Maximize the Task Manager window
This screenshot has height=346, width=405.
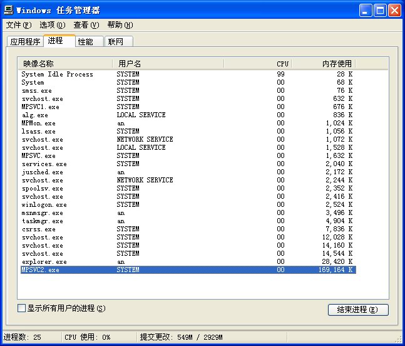380,11
